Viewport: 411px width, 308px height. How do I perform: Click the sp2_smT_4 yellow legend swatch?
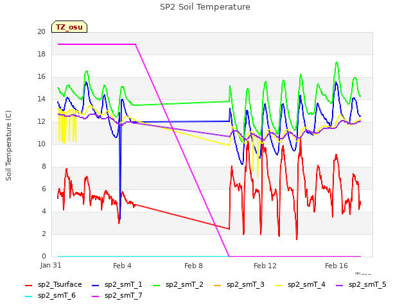[278, 285]
